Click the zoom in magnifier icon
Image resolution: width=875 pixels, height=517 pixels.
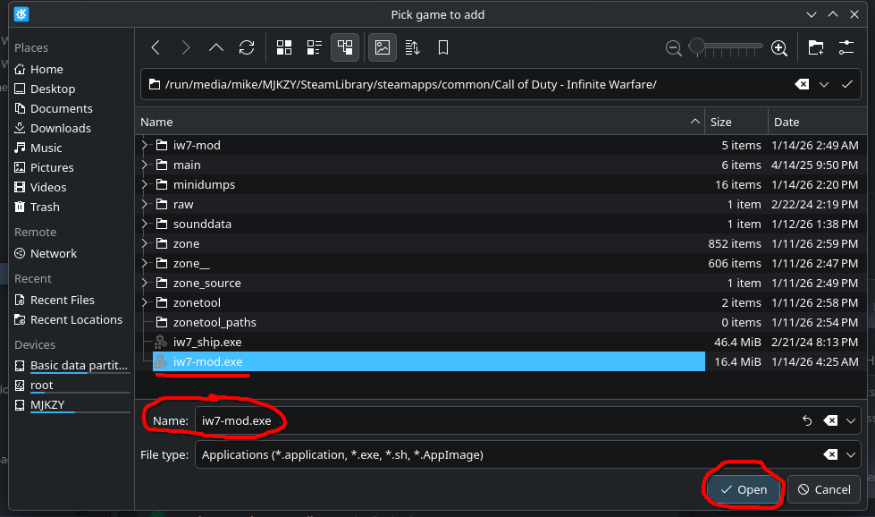click(779, 47)
